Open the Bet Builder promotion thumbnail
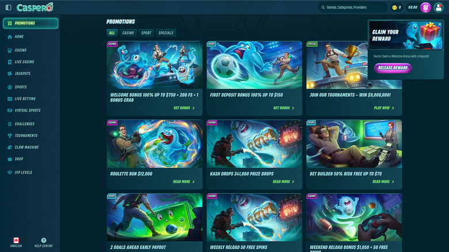Screen dimensions: 449x252 pos(354,144)
